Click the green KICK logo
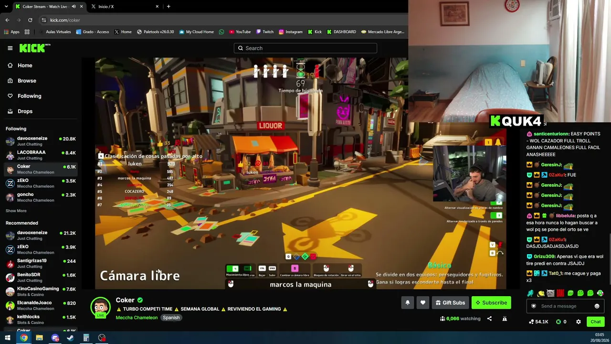 coord(34,48)
